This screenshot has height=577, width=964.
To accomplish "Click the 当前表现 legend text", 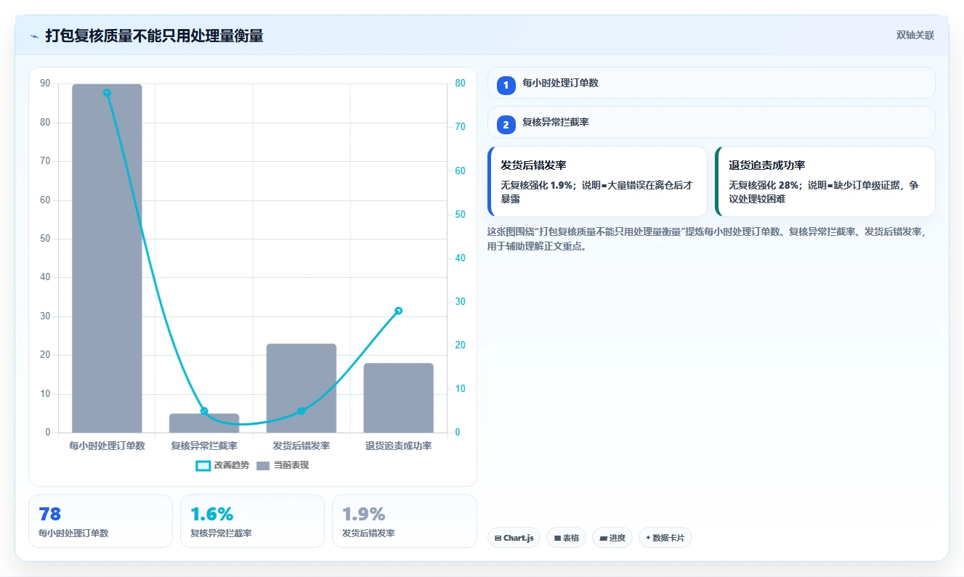I will (x=291, y=465).
